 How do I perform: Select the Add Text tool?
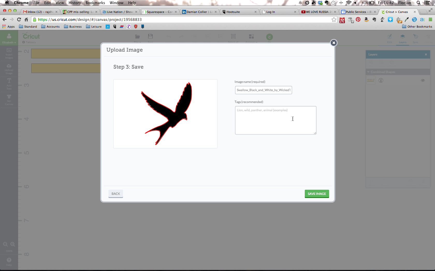[x=9, y=84]
